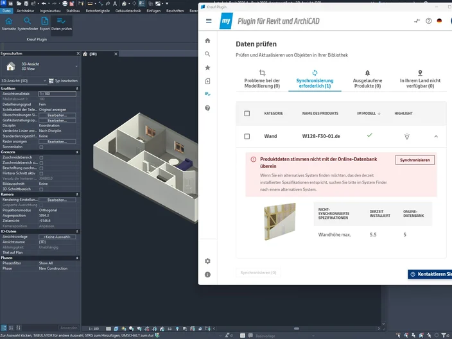Open favorites star in plugin sidebar

coord(207,67)
